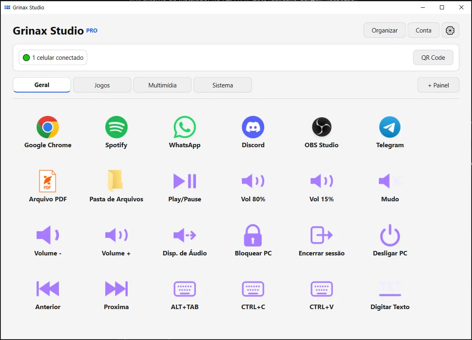Open the Spotify shortcut icon
The width and height of the screenshot is (472, 340).
[x=116, y=127]
